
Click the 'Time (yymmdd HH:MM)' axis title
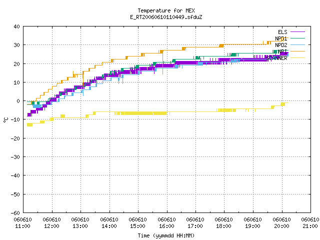pyautogui.click(x=166, y=235)
